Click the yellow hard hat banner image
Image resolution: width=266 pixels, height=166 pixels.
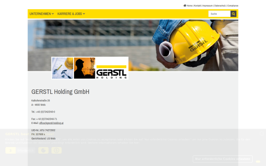coord(133,45)
